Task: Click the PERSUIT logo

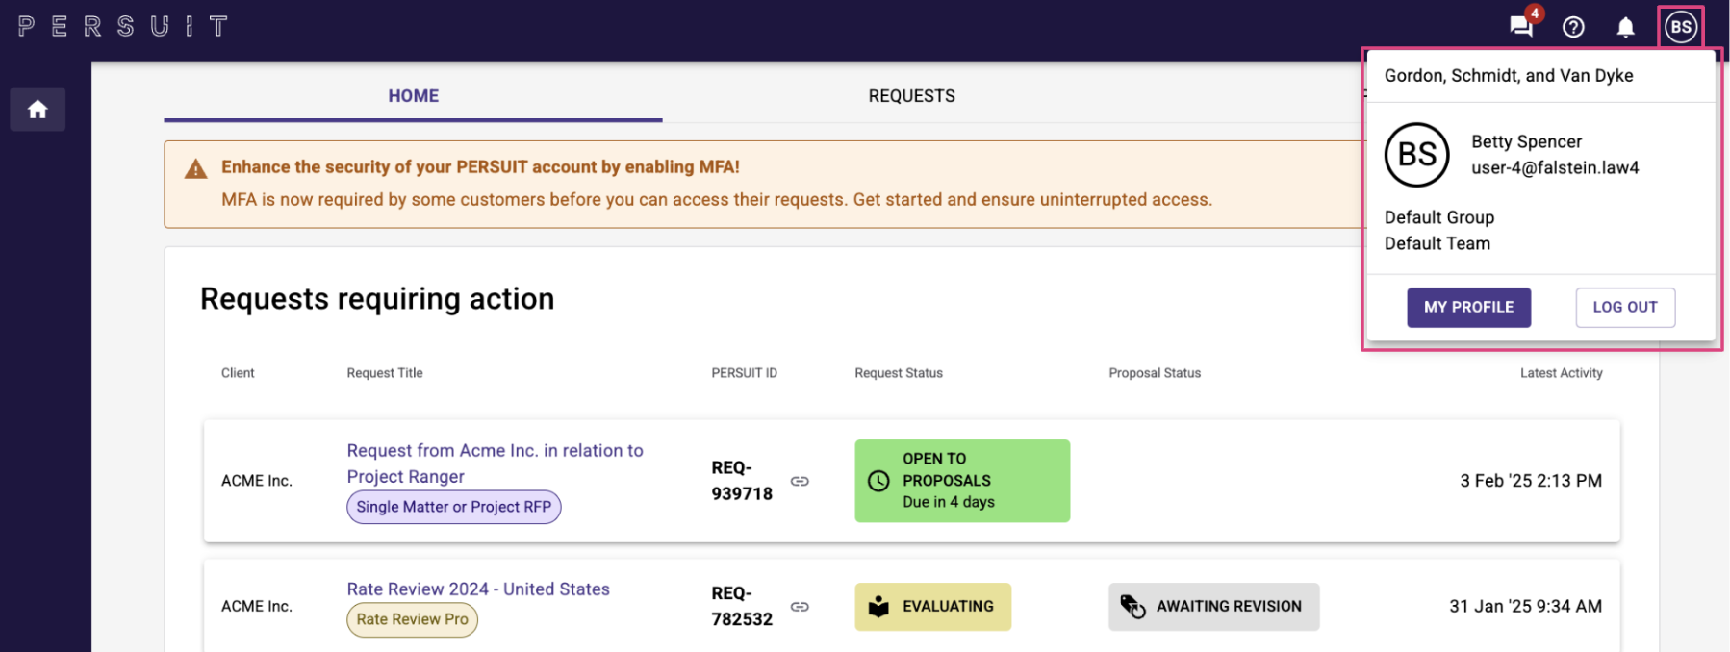Action: click(123, 26)
